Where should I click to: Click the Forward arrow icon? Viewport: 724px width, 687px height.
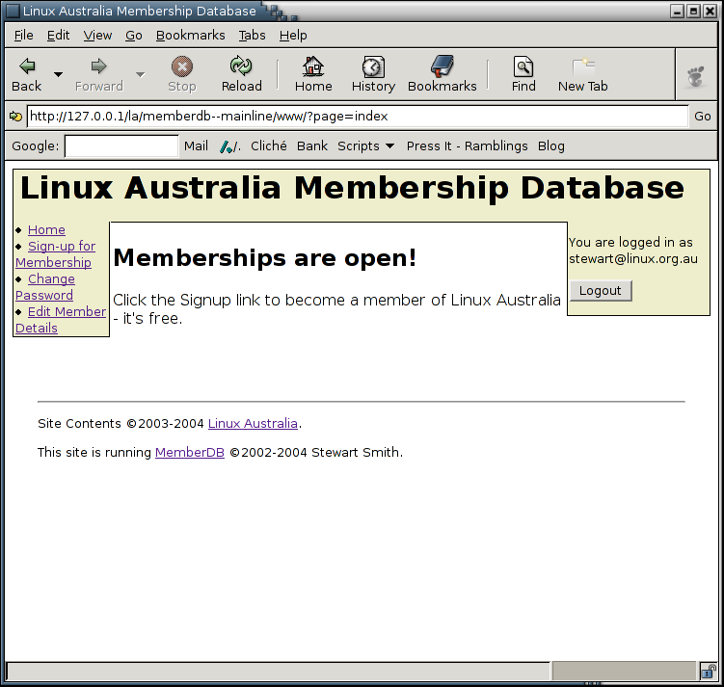click(x=98, y=66)
